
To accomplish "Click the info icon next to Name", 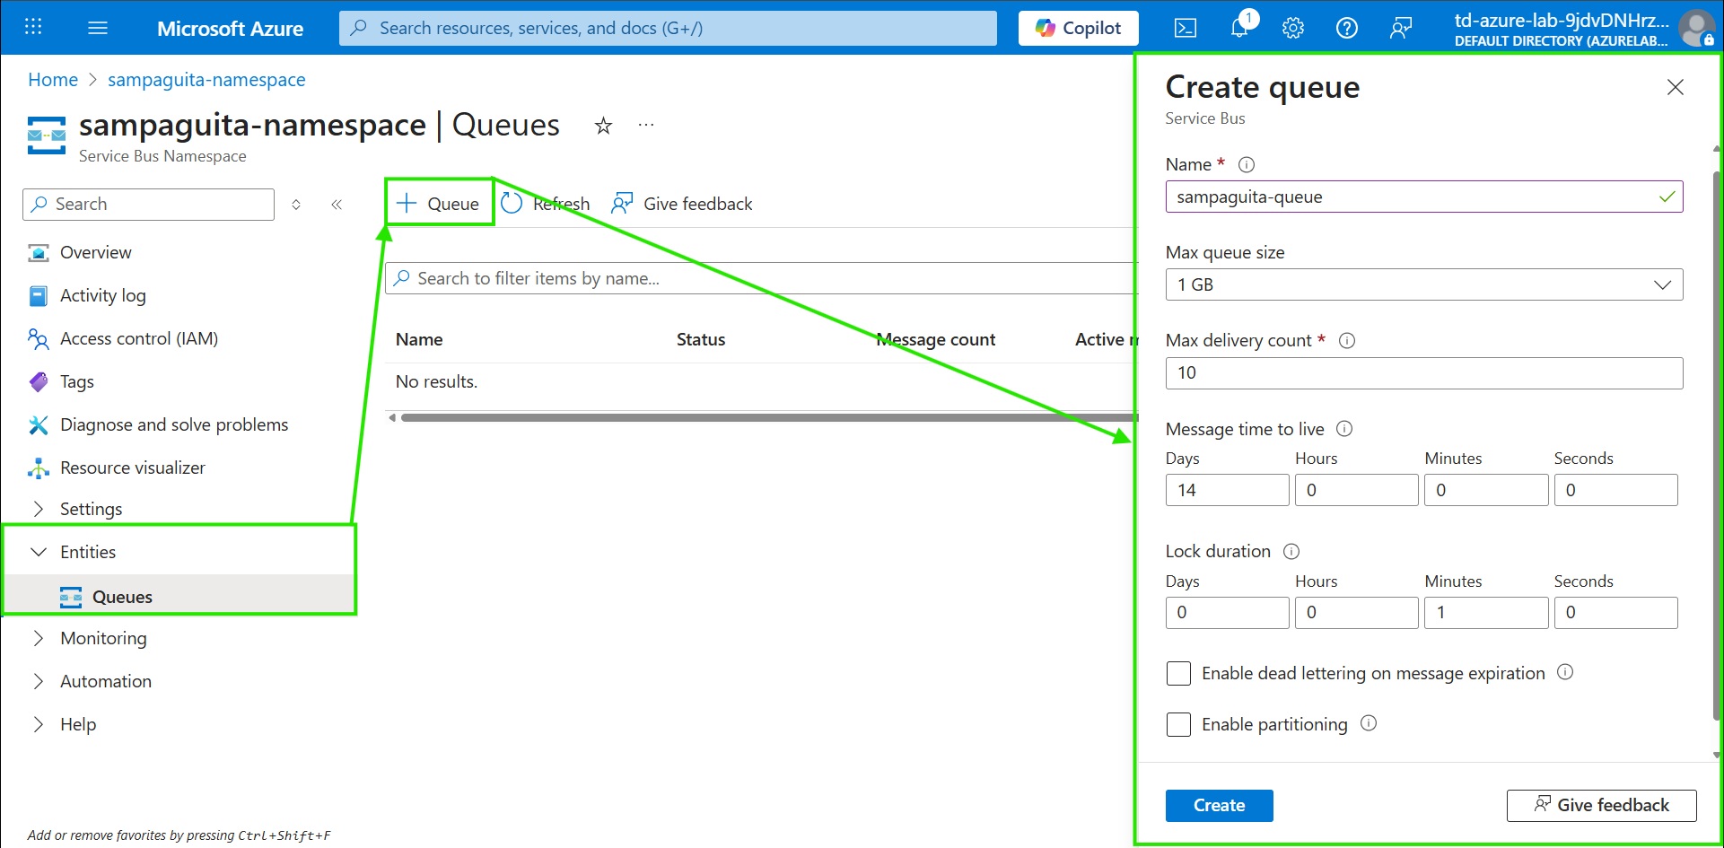I will click(1246, 165).
